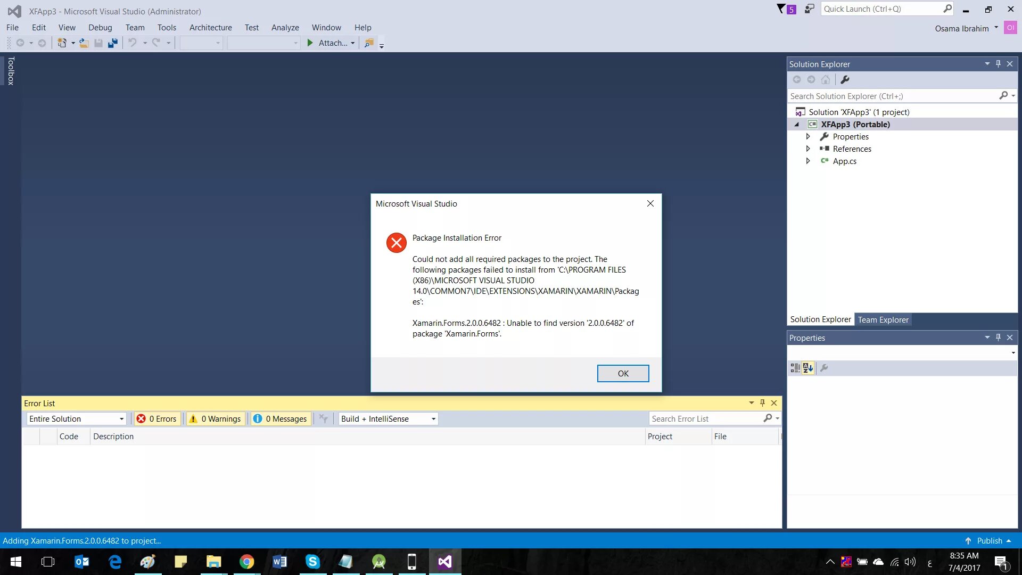Click the Save toolbar icon

98,43
